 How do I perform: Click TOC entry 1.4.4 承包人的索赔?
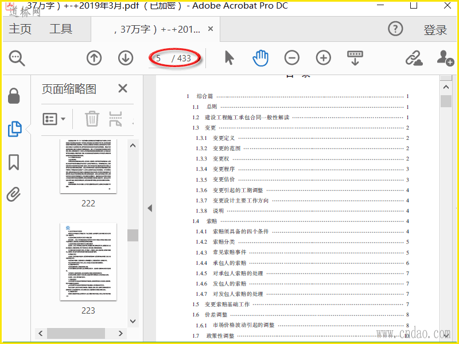(x=302, y=263)
